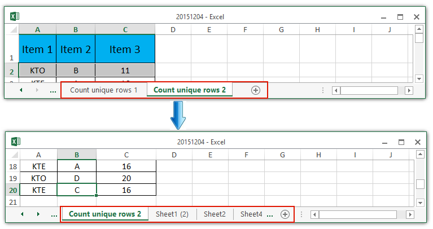Click the Excel logo icon in top window

(15, 17)
